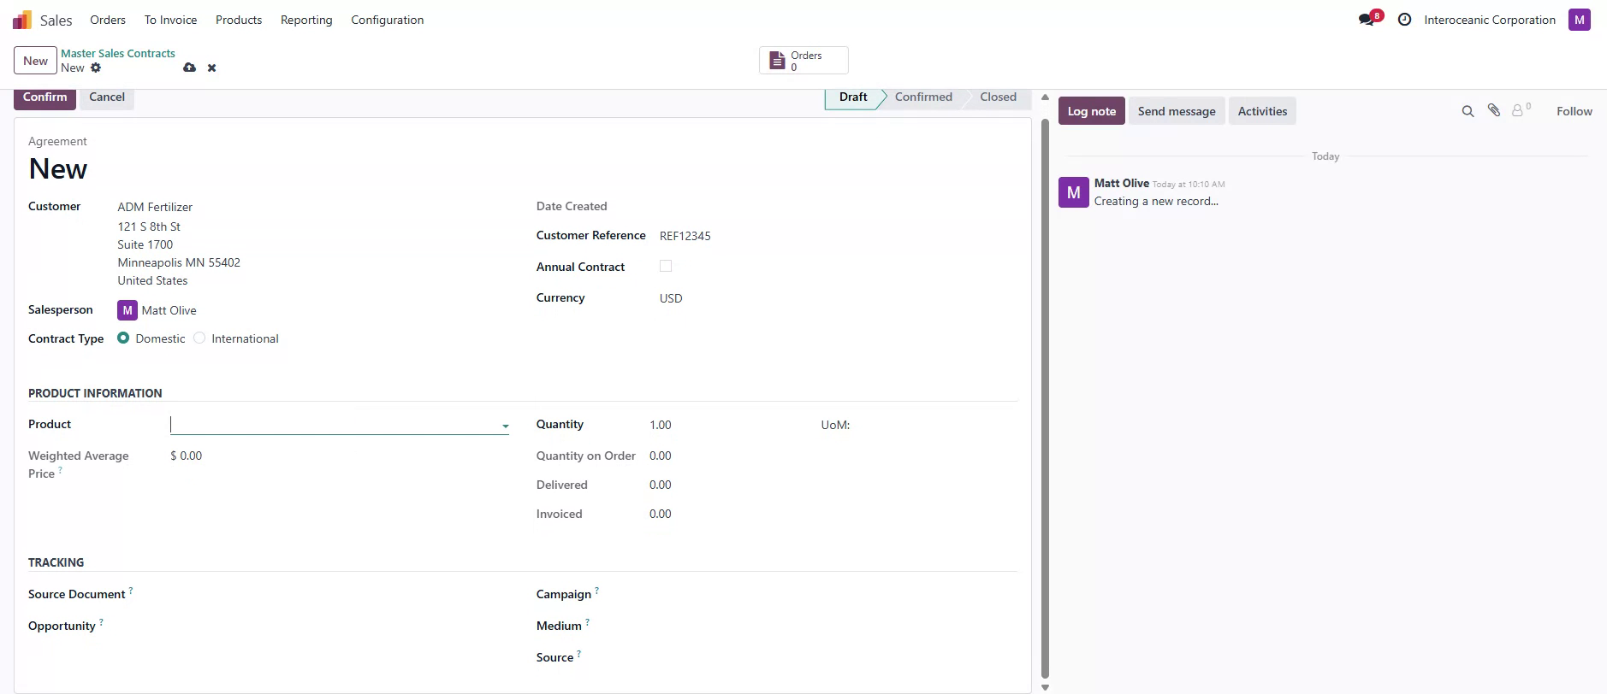The height and width of the screenshot is (694, 1607).
Task: Open the Orders menu
Action: [108, 20]
